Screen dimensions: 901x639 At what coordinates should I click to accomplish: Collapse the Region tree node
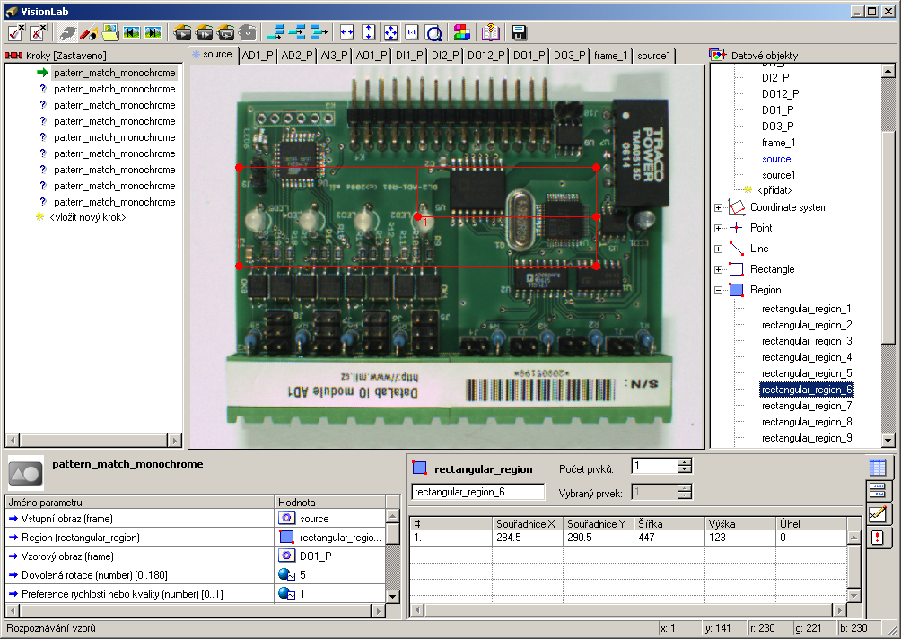[719, 290]
